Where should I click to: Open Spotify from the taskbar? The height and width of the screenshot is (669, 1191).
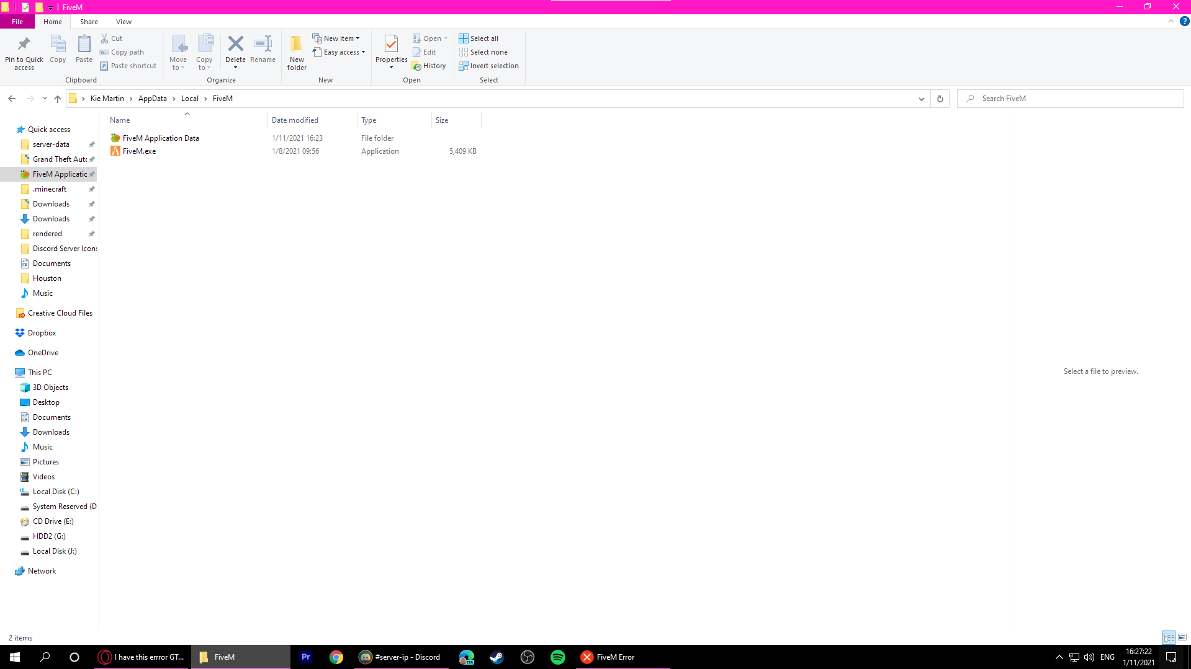[557, 657]
